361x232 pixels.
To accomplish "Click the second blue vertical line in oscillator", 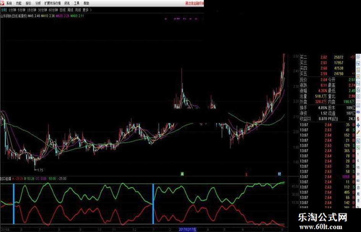I will coord(153,204).
